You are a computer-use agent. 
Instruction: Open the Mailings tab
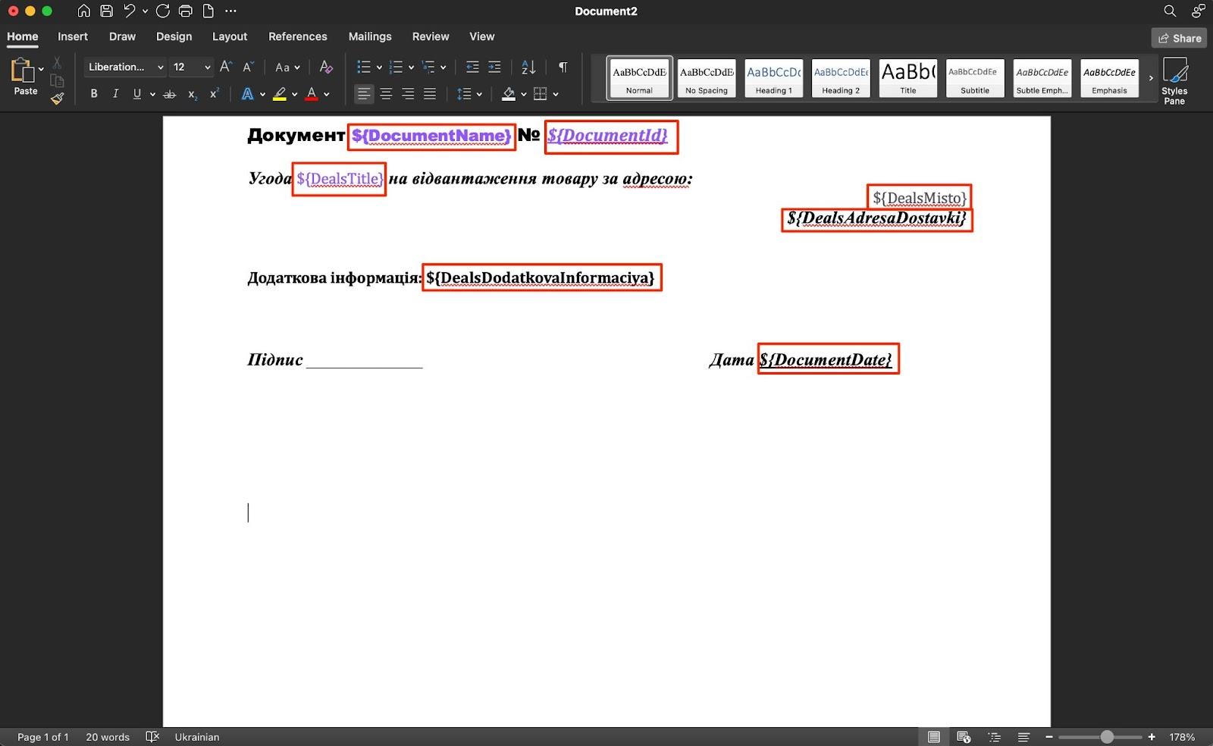pos(370,36)
